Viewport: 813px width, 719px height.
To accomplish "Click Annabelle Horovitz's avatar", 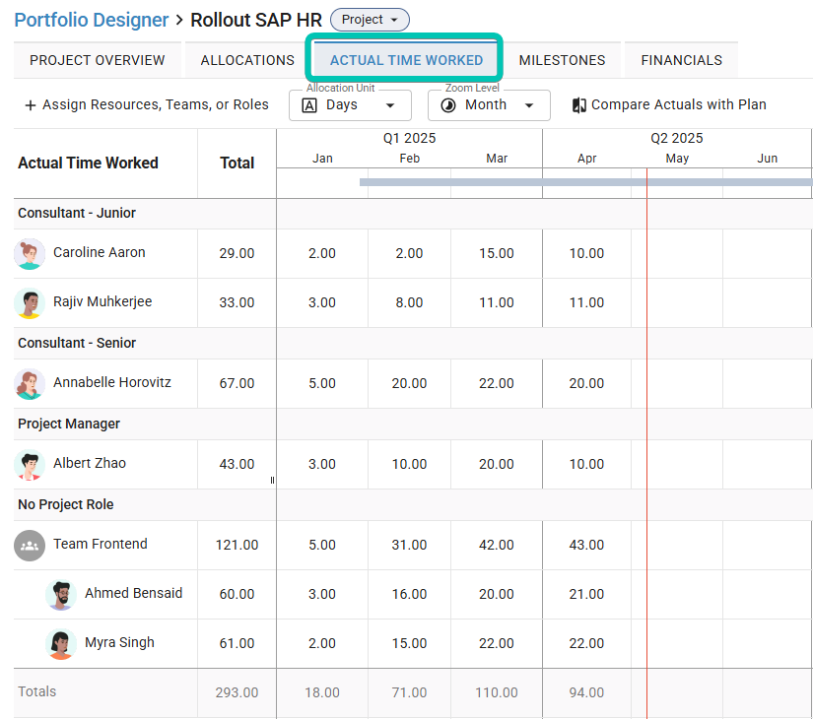I will tap(30, 383).
